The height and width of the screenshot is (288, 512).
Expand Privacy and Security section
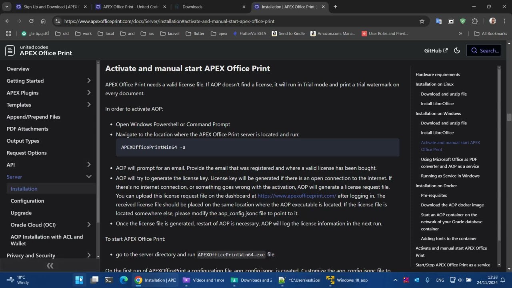[89, 255]
